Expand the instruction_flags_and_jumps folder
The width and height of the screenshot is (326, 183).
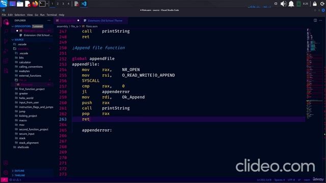pos(36,107)
